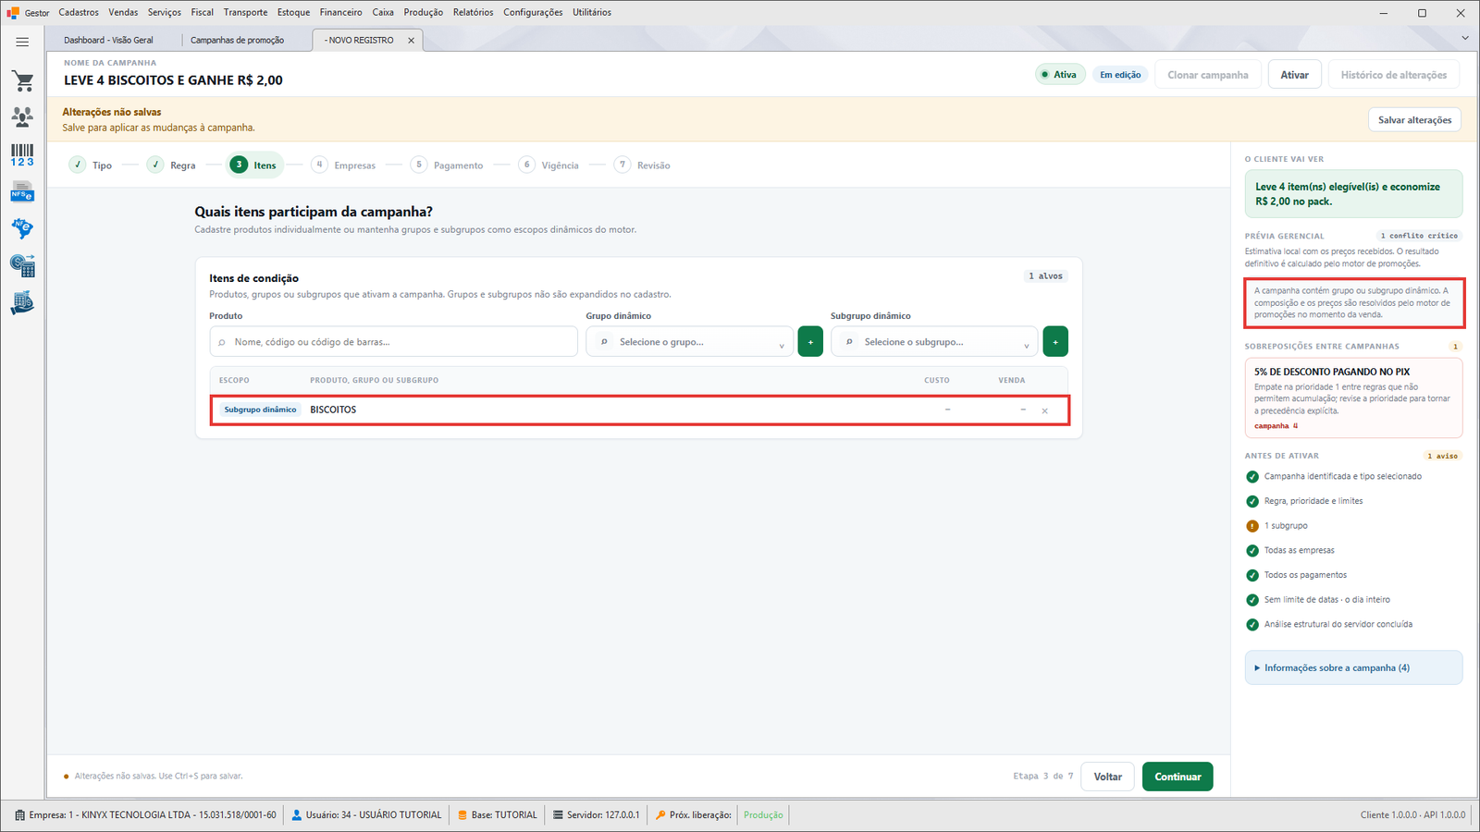Open the hamburger menu in sidebar
Image resolution: width=1480 pixels, height=832 pixels.
pyautogui.click(x=22, y=42)
